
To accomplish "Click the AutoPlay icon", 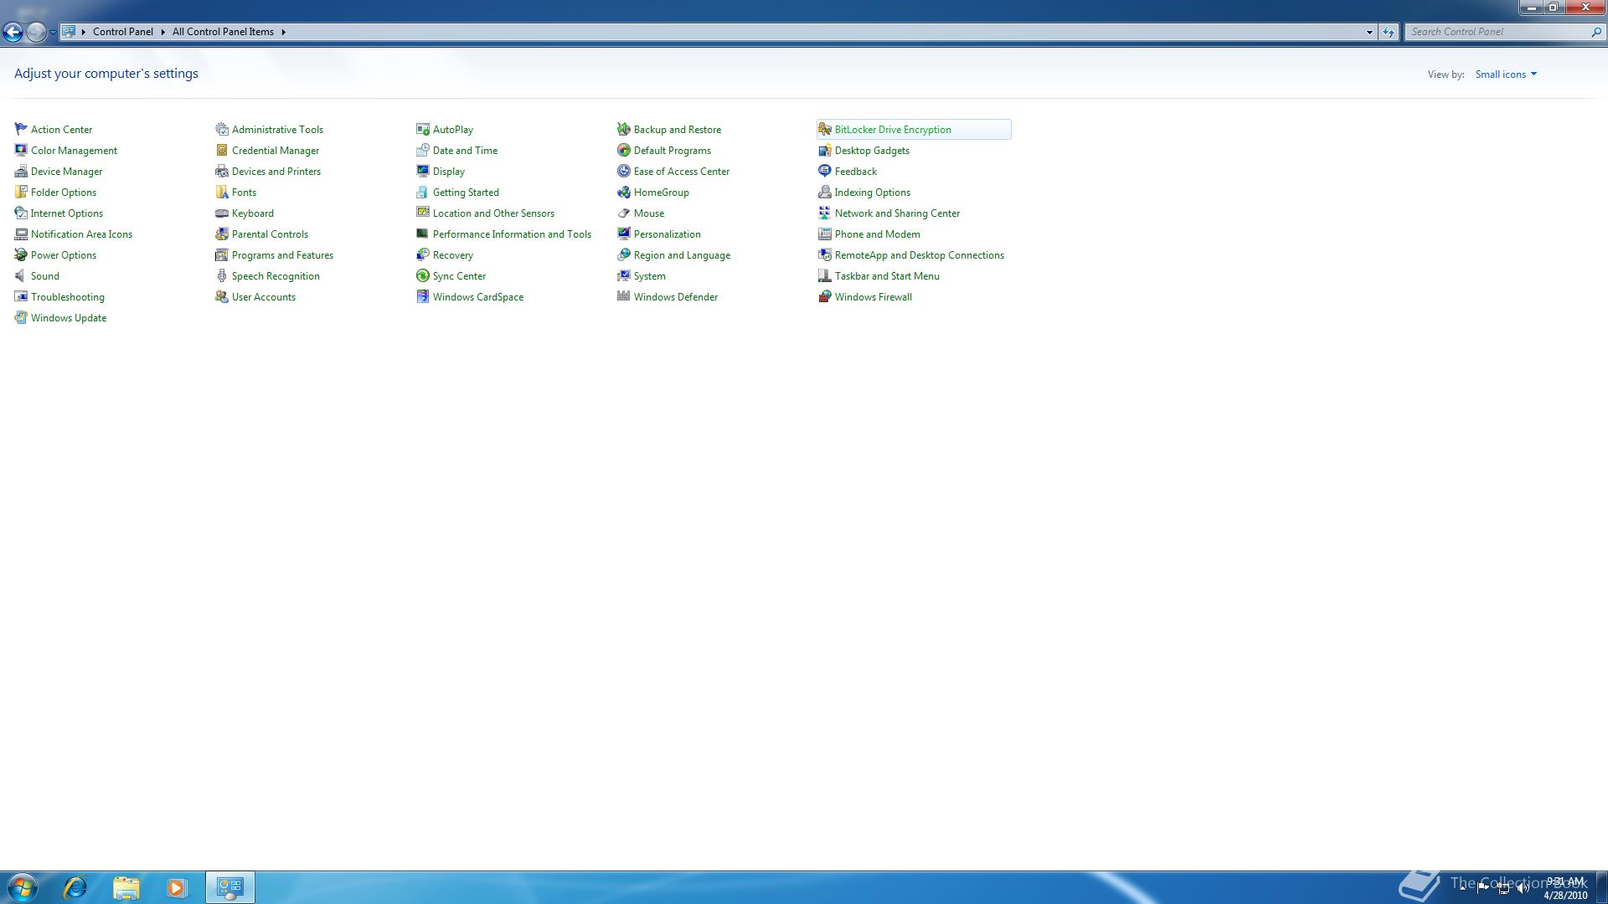I will click(x=423, y=129).
